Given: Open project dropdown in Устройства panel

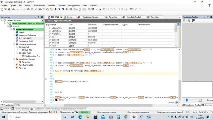Looking at the screenshot, I should 42,20.
